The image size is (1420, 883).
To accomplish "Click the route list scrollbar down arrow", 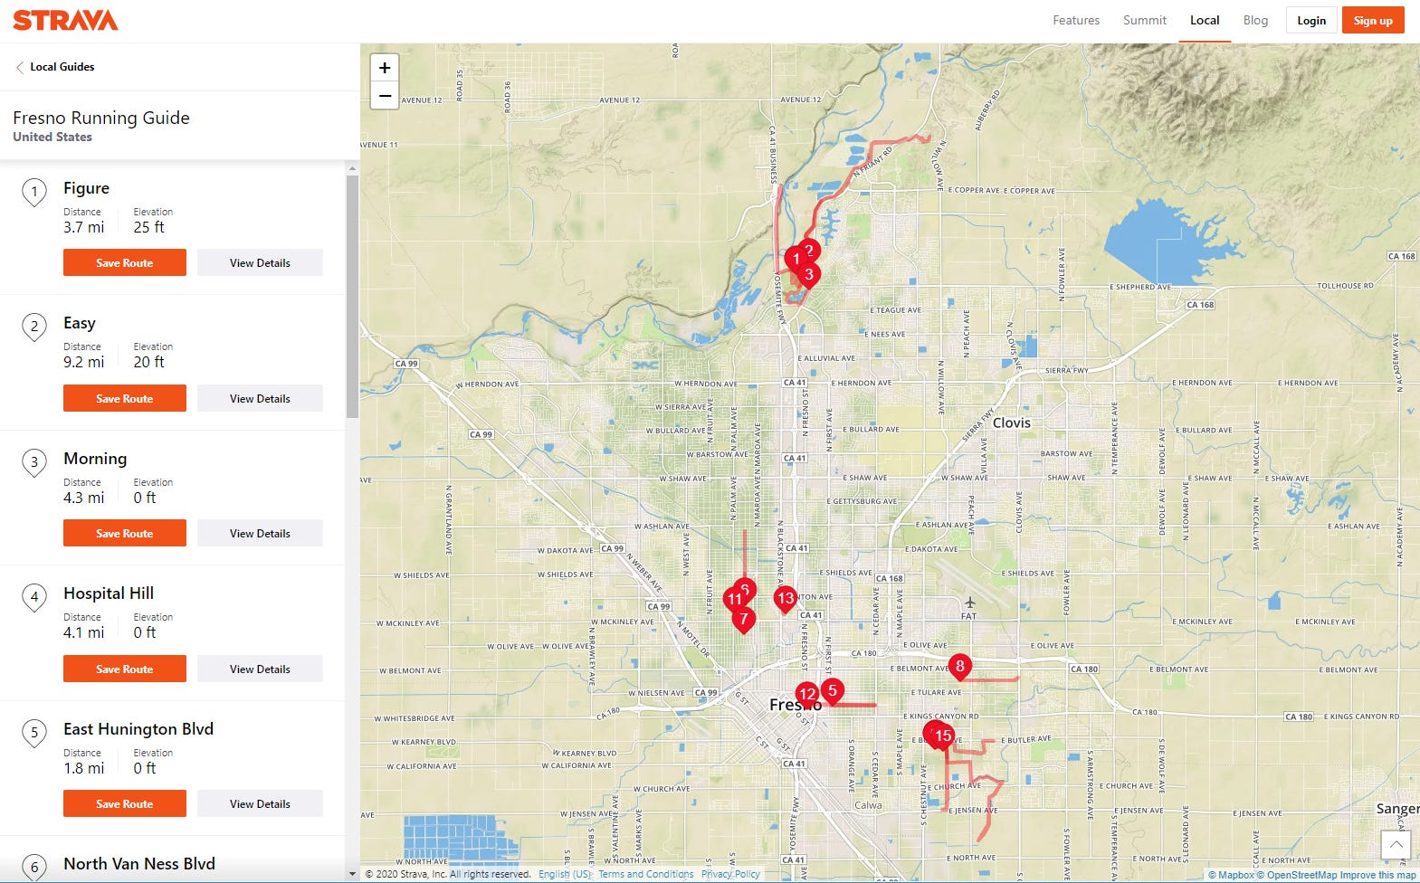I will click(352, 874).
